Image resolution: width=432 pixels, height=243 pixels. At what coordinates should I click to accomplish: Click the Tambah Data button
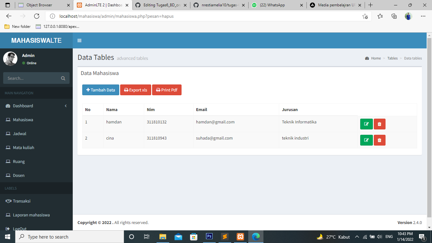click(x=101, y=90)
